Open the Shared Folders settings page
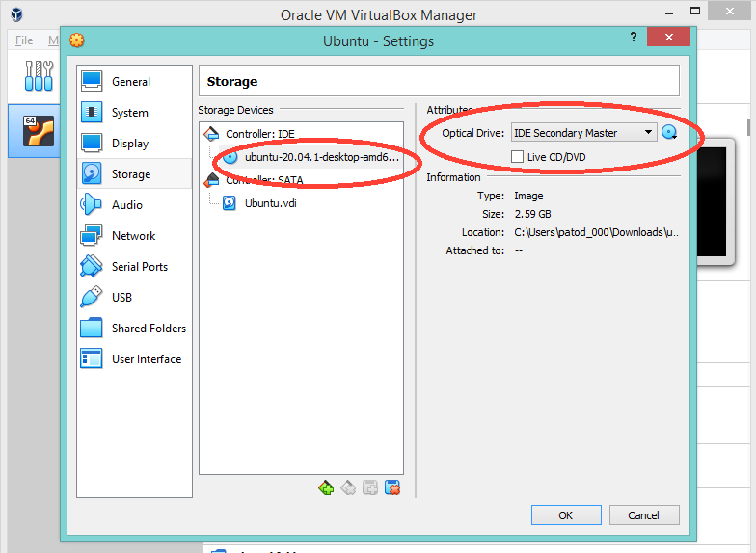The image size is (756, 553). (x=134, y=328)
